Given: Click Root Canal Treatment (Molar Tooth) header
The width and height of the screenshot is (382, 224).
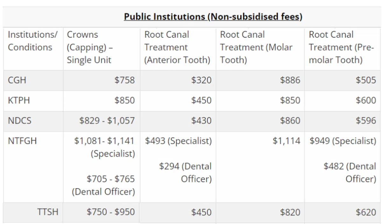Looking at the screenshot, I should click(x=256, y=47).
